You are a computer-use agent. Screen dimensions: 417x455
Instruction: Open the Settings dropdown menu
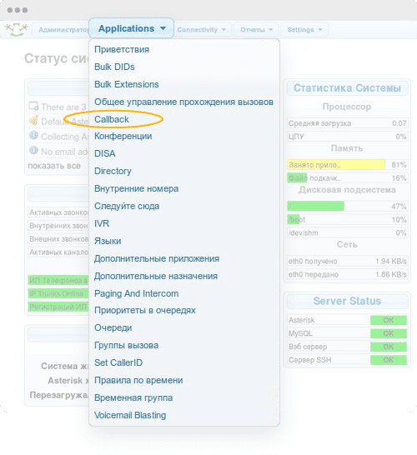point(304,30)
